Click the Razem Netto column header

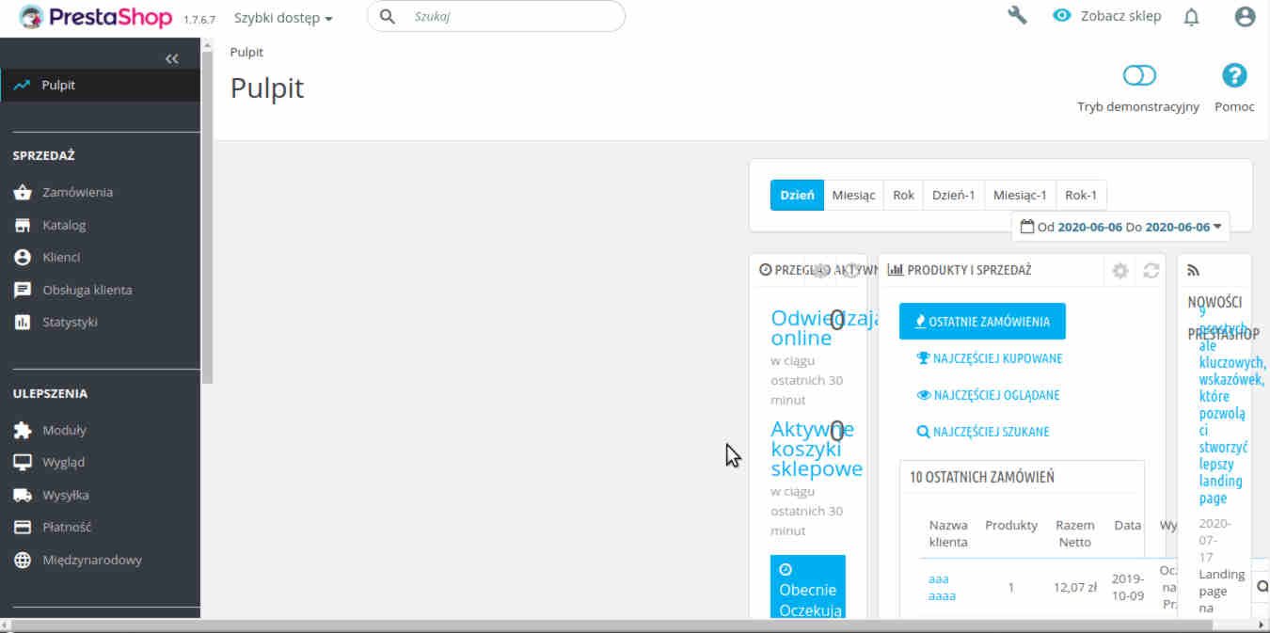pyautogui.click(x=1075, y=533)
